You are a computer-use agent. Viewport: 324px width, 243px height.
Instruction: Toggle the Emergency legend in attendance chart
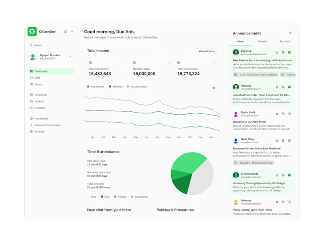139,197
